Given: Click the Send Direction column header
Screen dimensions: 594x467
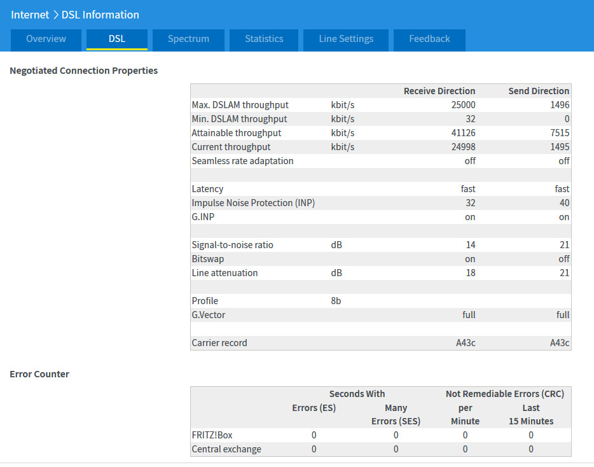Looking at the screenshot, I should 539,91.
